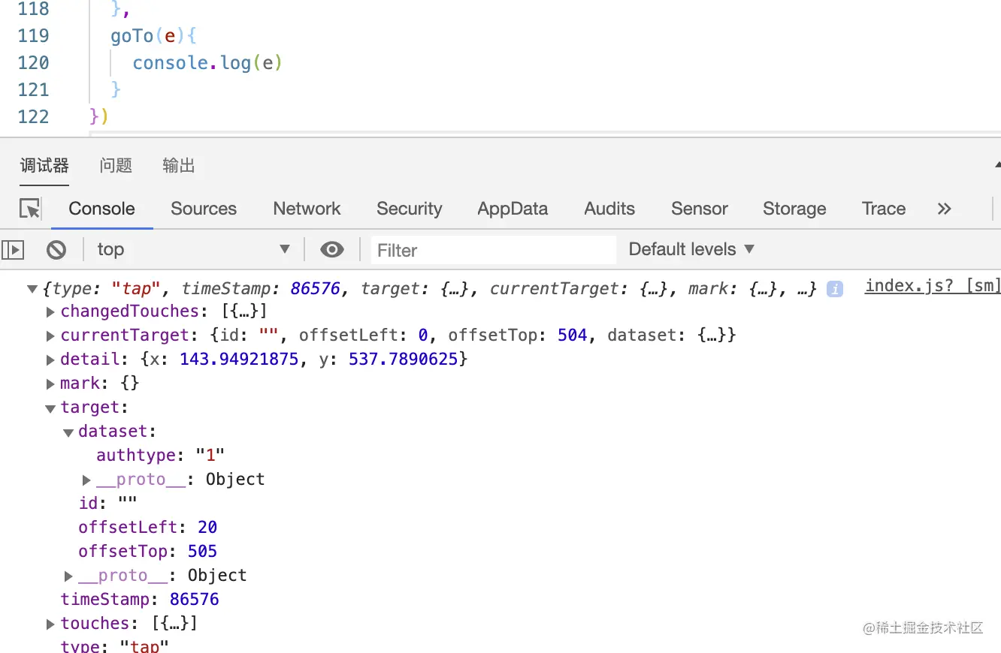
Task: Clear the console with the ban icon
Action: pyautogui.click(x=56, y=250)
